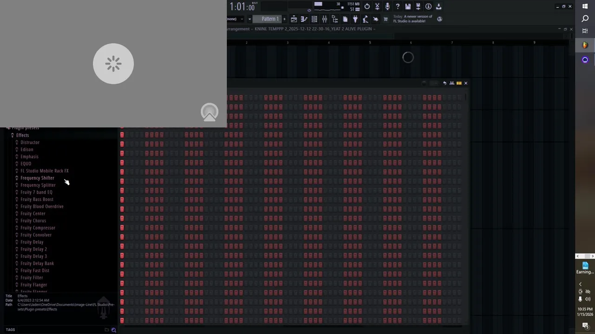Click the download arrow icon in top toolbar
The height and width of the screenshot is (334, 595).
tap(438, 6)
